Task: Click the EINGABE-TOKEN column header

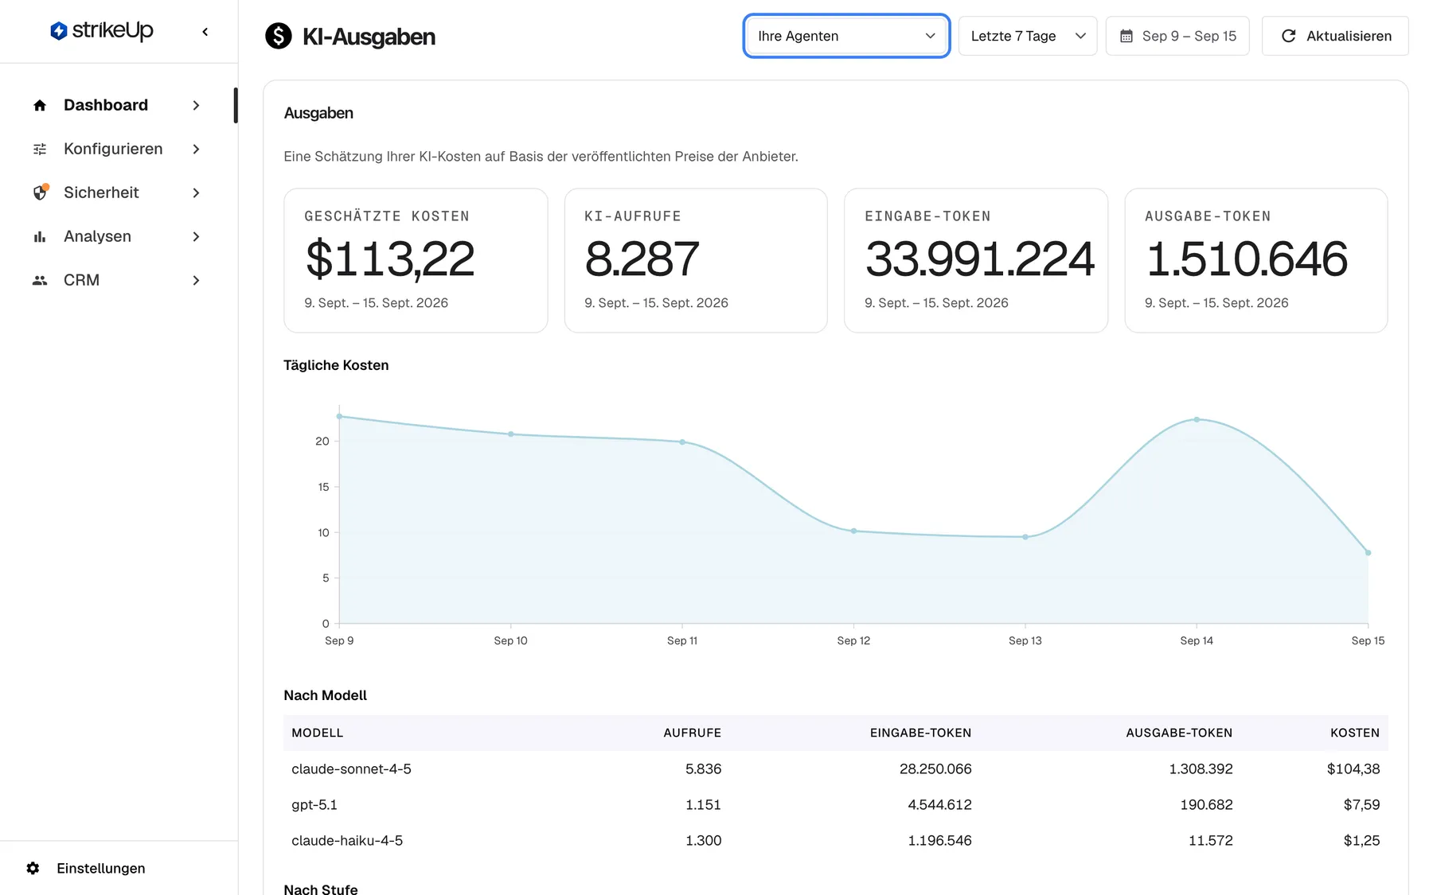Action: point(920,733)
